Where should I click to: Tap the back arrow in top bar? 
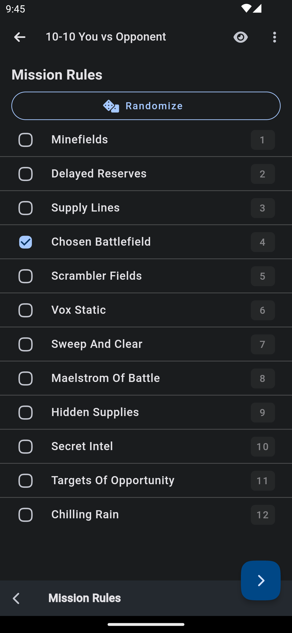(20, 37)
